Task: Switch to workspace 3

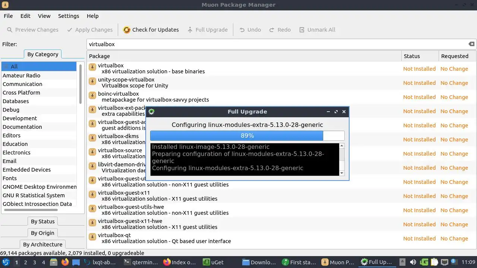Action: [34, 262]
